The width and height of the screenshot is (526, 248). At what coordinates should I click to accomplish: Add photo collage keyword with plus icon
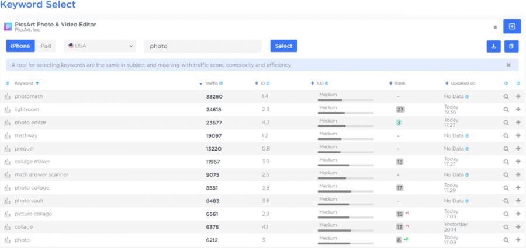click(518, 188)
